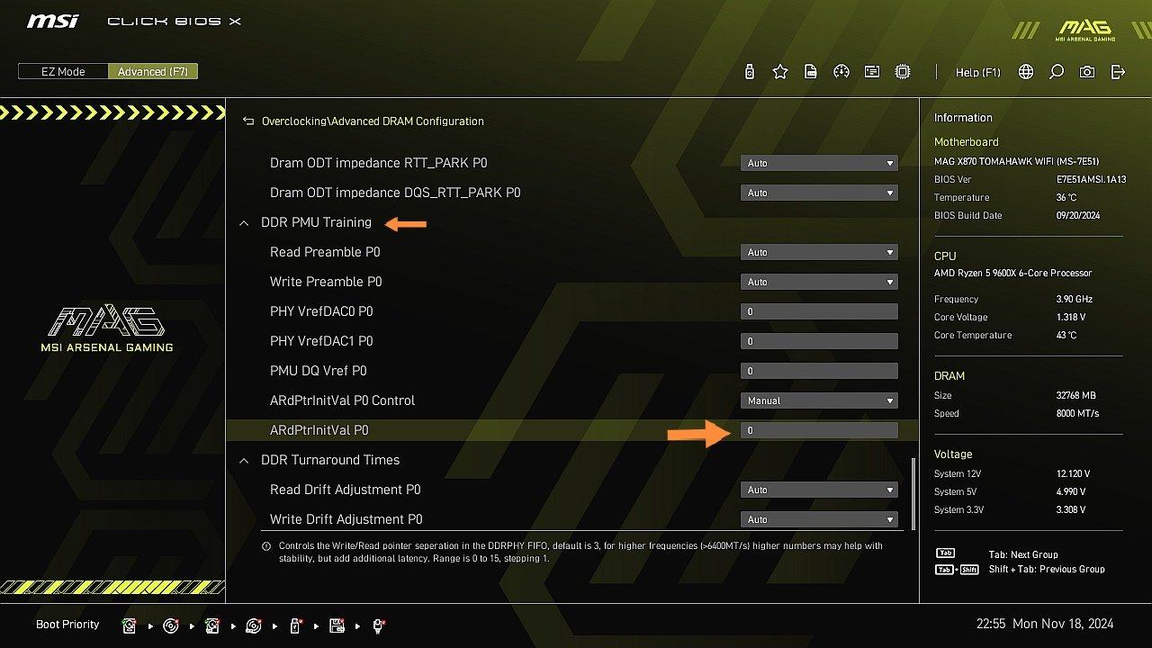The width and height of the screenshot is (1152, 648).
Task: Click the CPU Frequency value 3.90 GHz
Action: [1075, 299]
